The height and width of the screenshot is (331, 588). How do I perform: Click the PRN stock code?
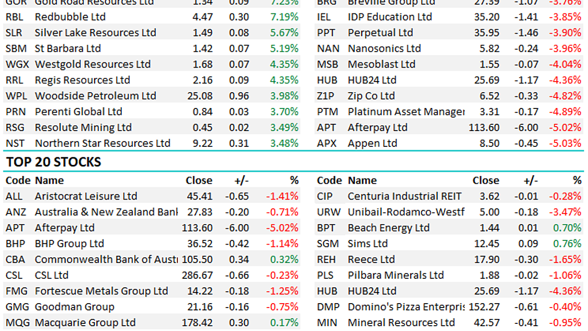15,112
